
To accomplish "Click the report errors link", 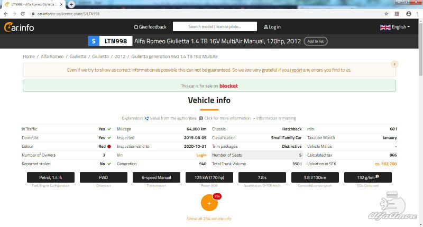I will tap(296, 70).
